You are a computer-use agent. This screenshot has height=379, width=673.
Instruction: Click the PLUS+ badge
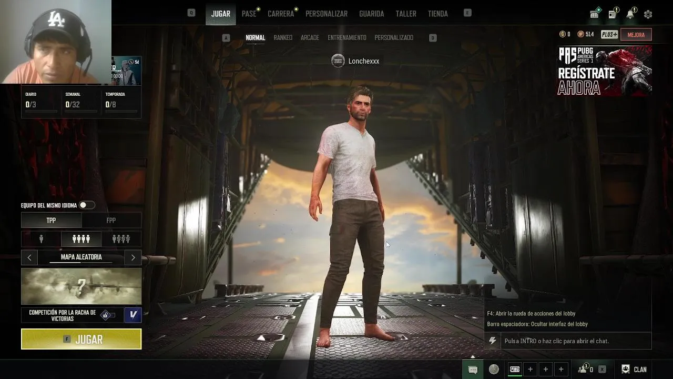pos(609,35)
